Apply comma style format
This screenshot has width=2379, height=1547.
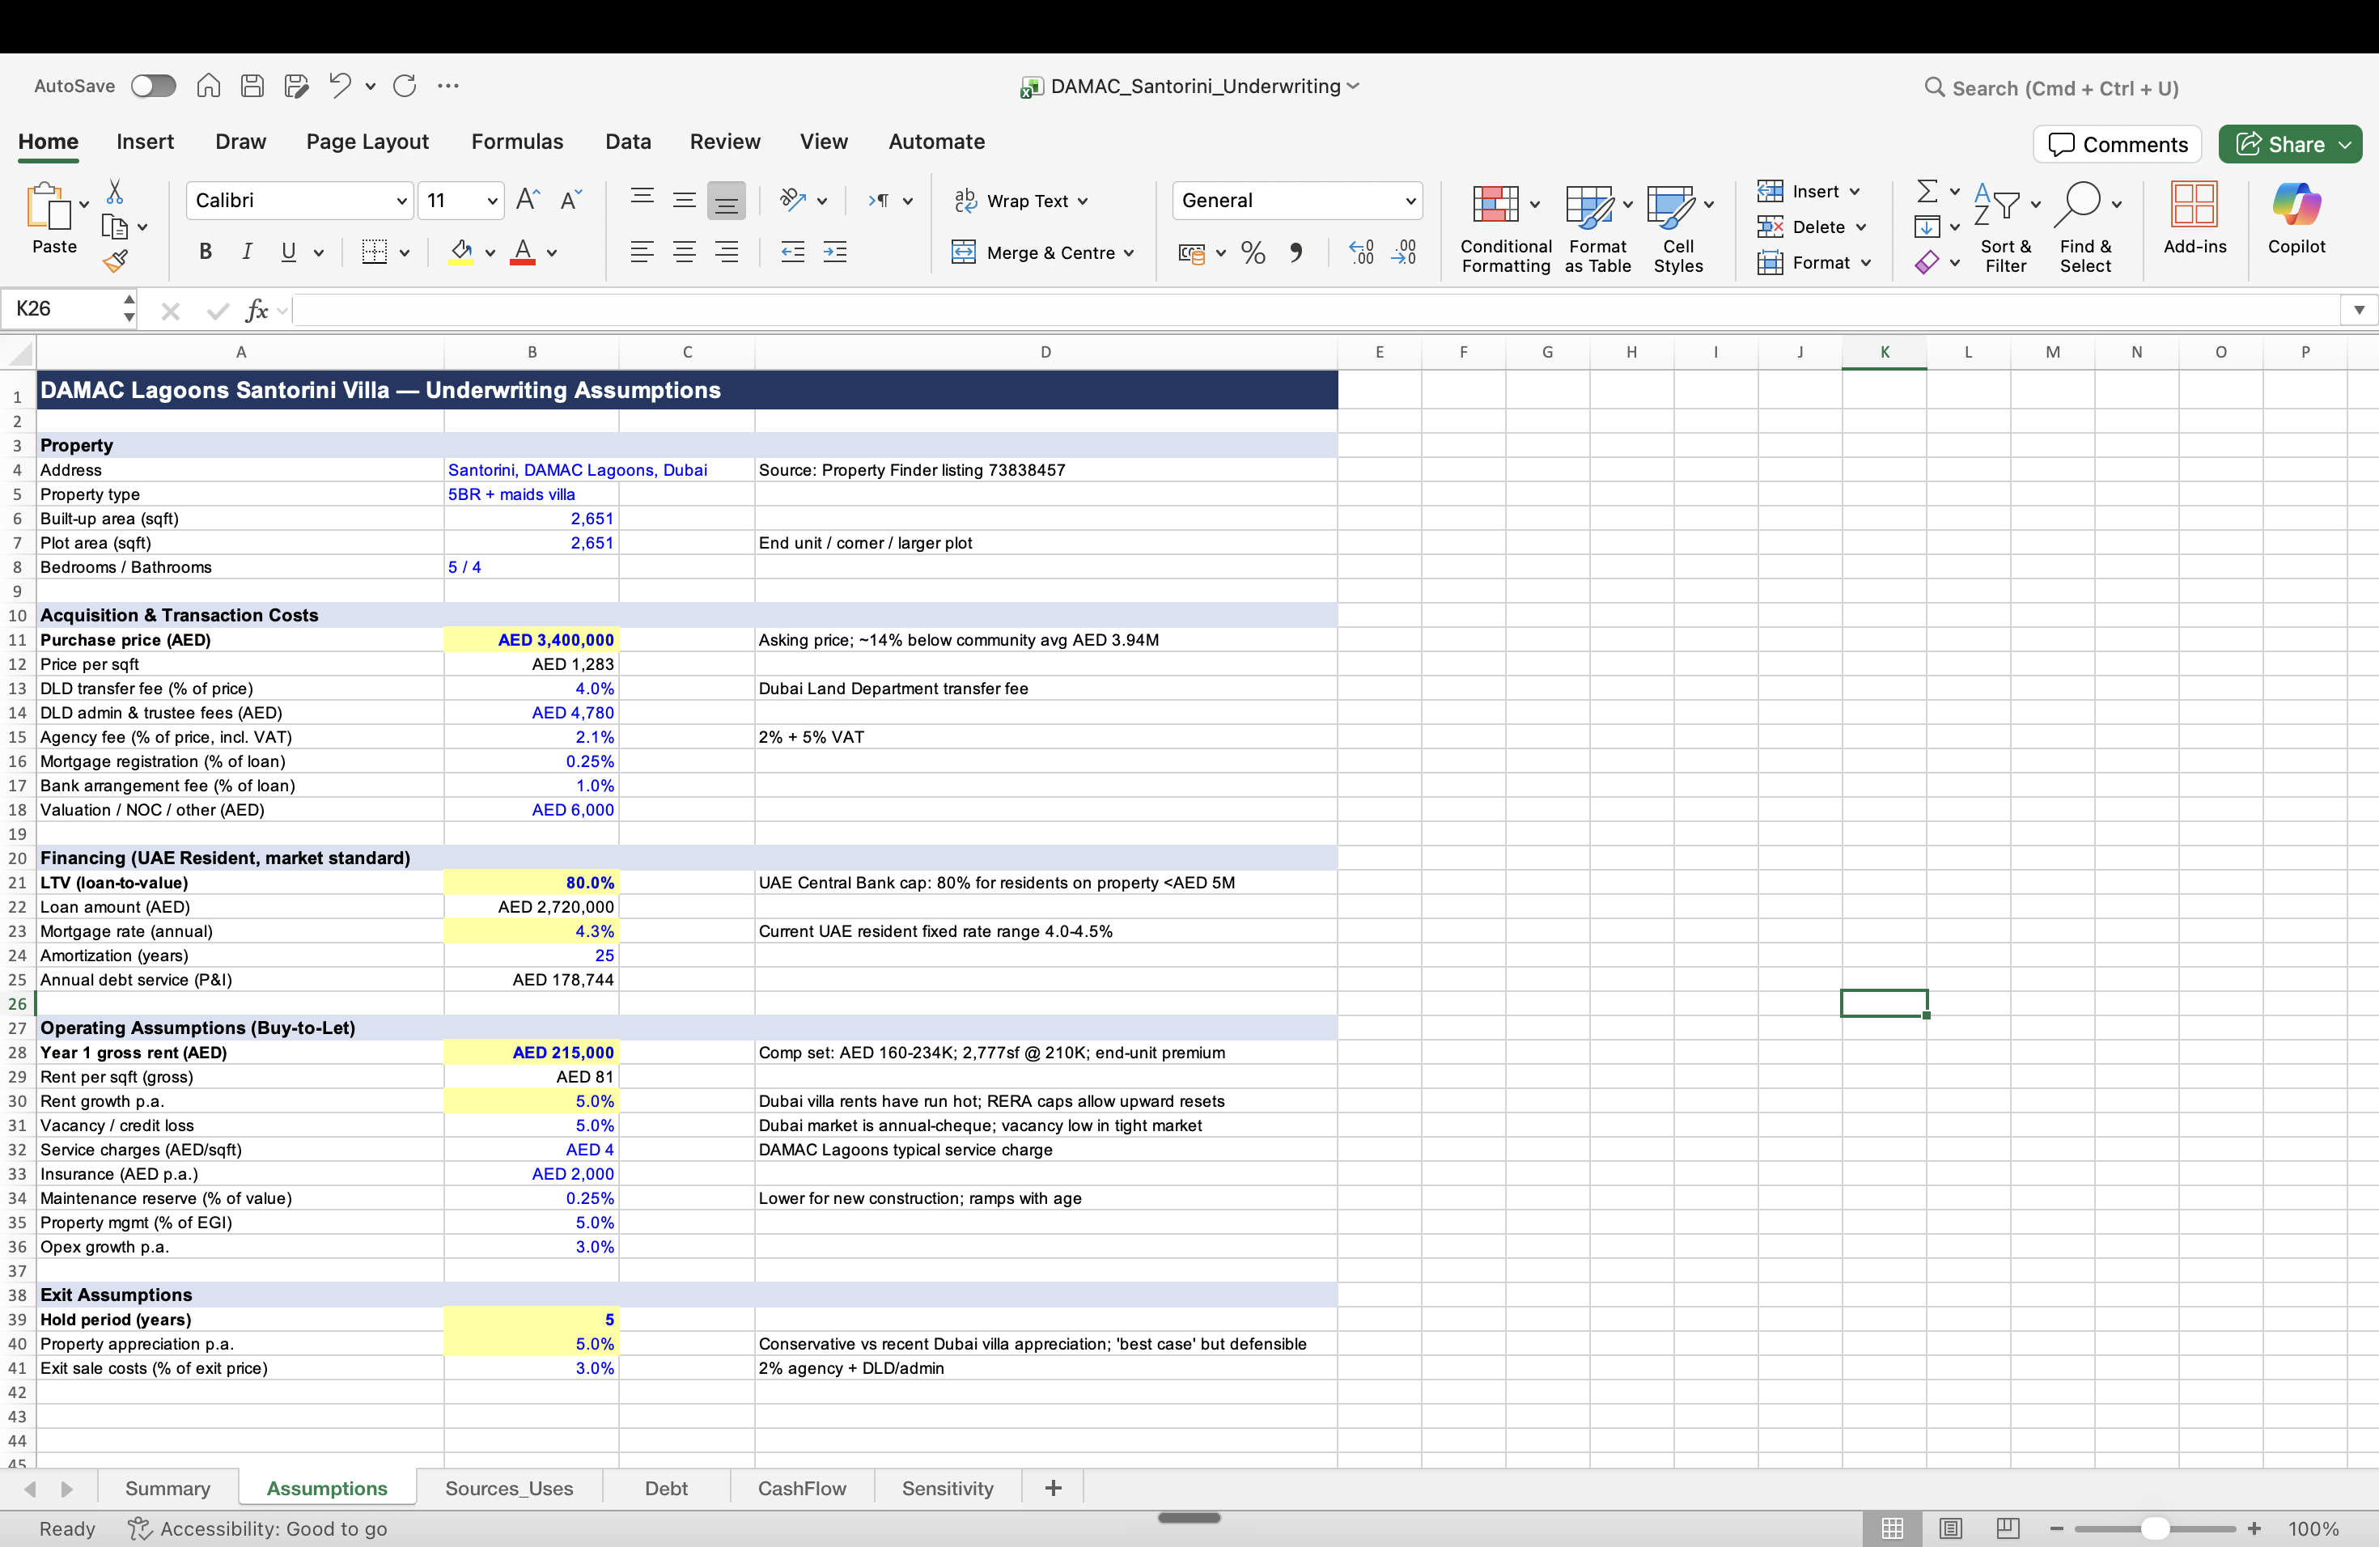click(1296, 252)
